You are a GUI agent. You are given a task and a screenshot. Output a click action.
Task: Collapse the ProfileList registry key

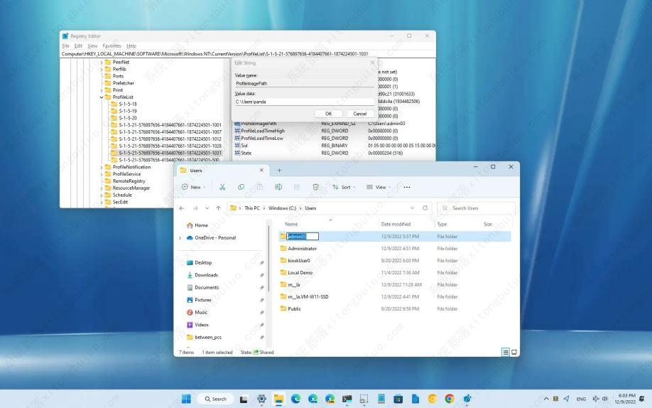click(x=102, y=97)
